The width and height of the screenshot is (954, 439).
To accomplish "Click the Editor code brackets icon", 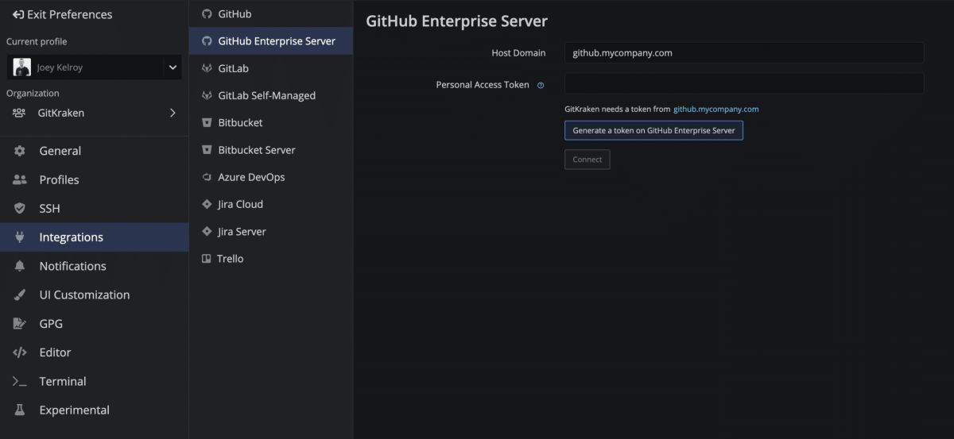I will click(x=20, y=352).
